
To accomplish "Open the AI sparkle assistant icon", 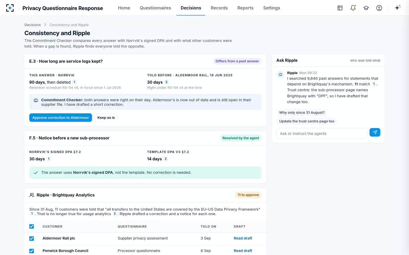I will pos(398,8).
